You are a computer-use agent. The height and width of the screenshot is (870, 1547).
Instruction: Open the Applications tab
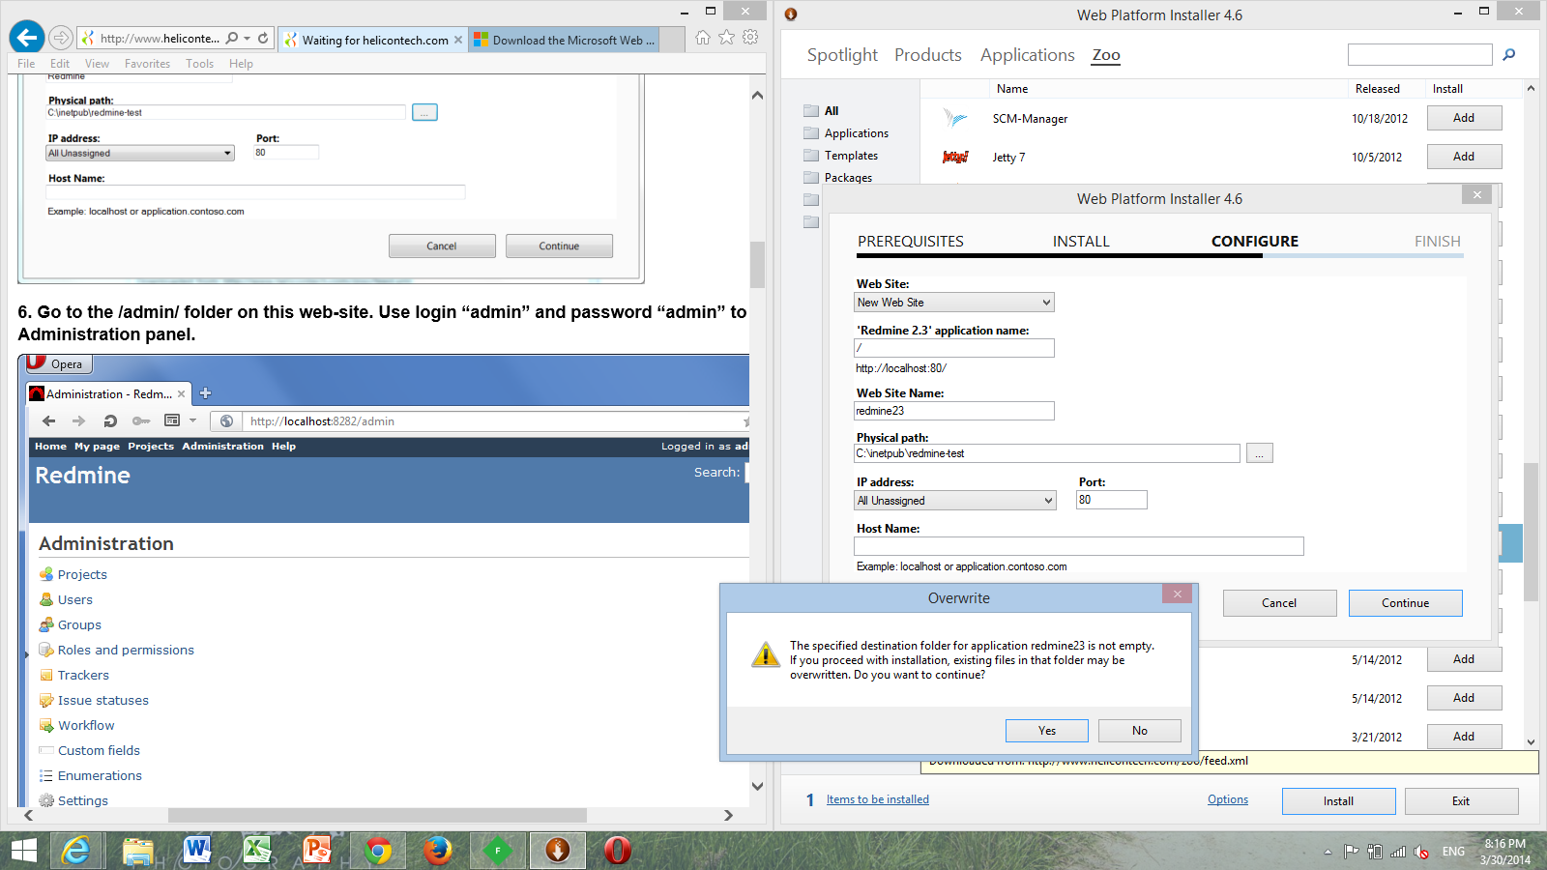pos(1028,55)
